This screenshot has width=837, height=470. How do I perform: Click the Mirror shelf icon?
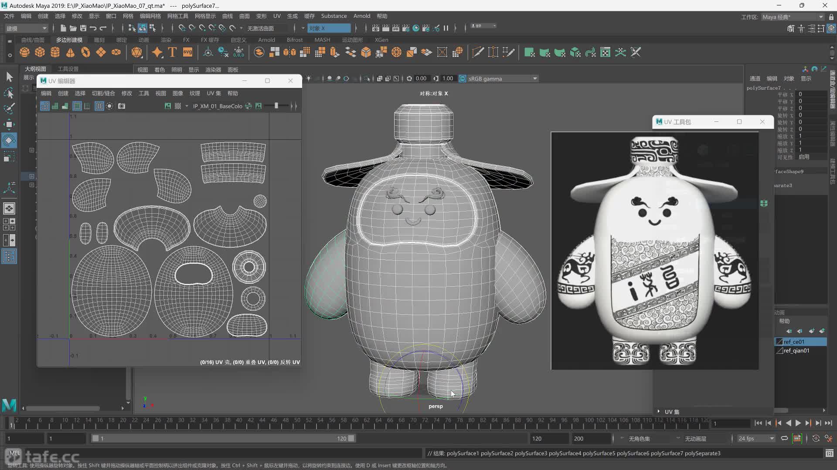[289, 53]
